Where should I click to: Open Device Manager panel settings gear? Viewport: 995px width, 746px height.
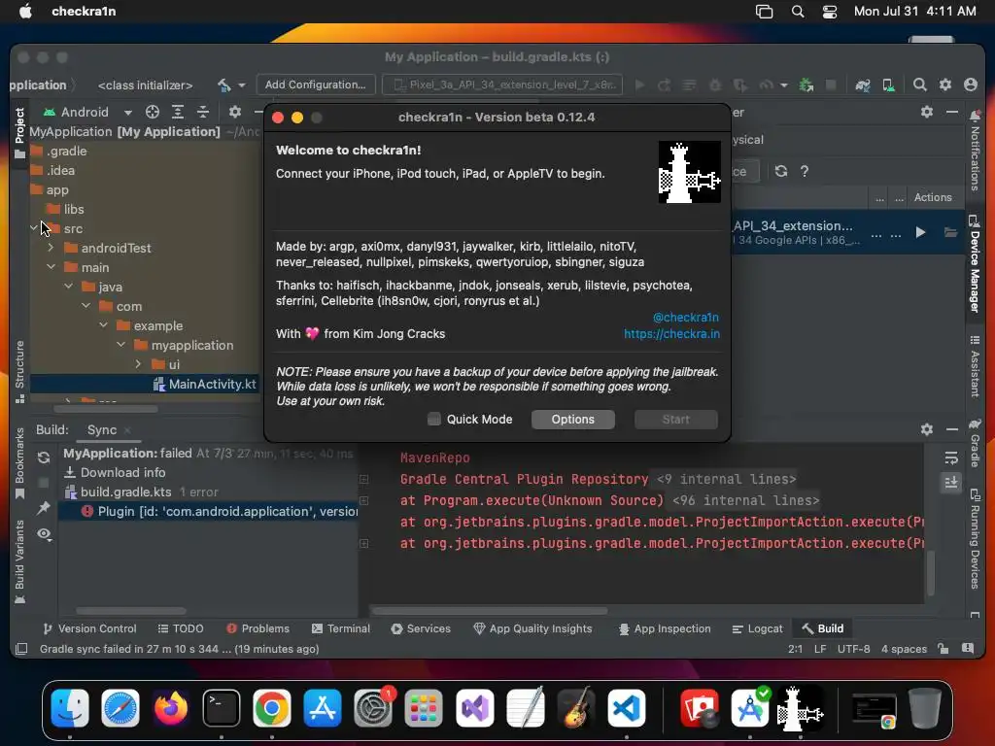926,113
